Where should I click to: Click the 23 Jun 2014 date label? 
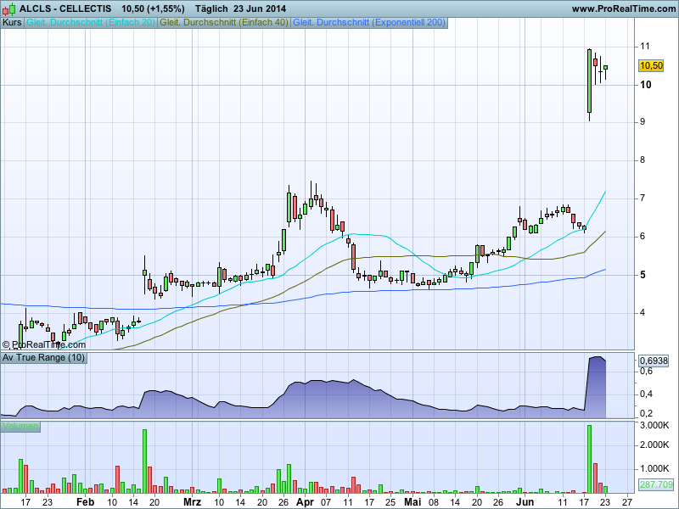pos(261,8)
